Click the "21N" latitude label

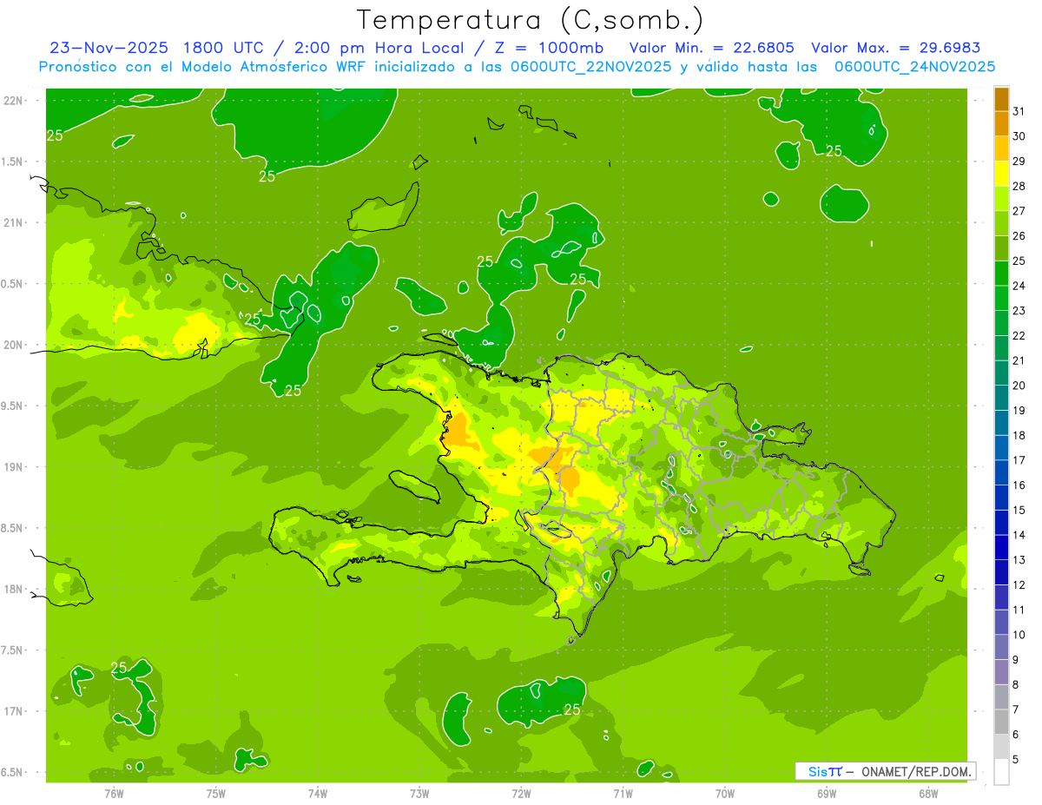[x=13, y=222]
